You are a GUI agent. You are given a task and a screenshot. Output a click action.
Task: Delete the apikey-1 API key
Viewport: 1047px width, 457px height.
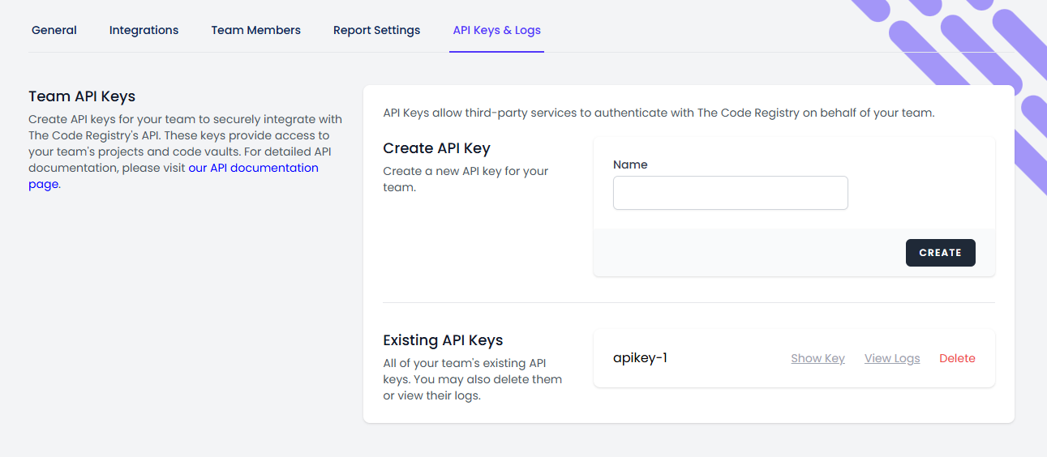(x=957, y=358)
